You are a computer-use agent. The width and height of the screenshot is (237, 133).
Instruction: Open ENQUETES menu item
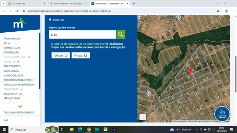(9, 62)
